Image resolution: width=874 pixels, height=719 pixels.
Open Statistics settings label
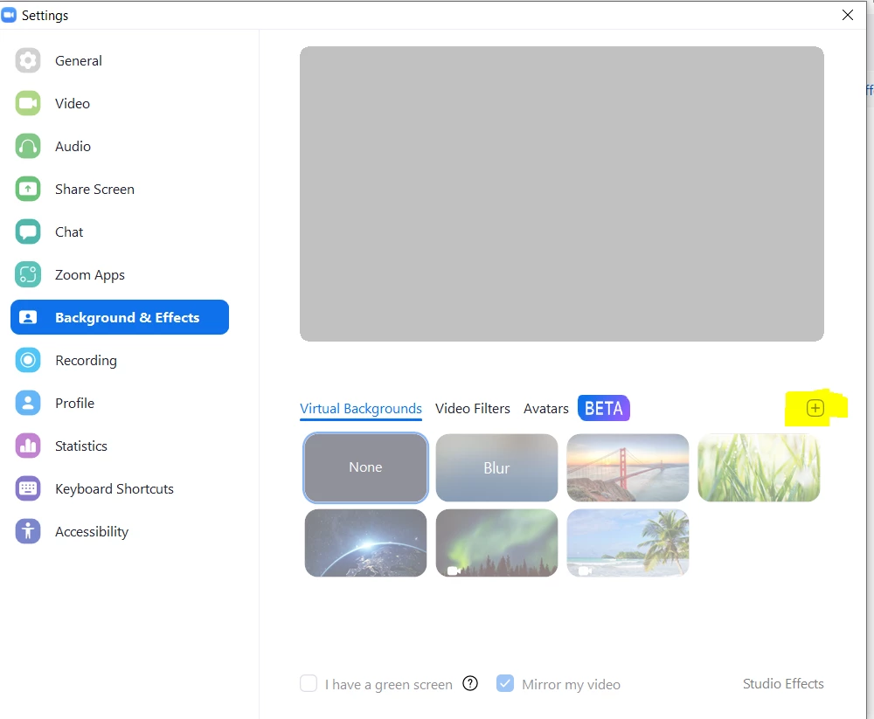click(81, 446)
